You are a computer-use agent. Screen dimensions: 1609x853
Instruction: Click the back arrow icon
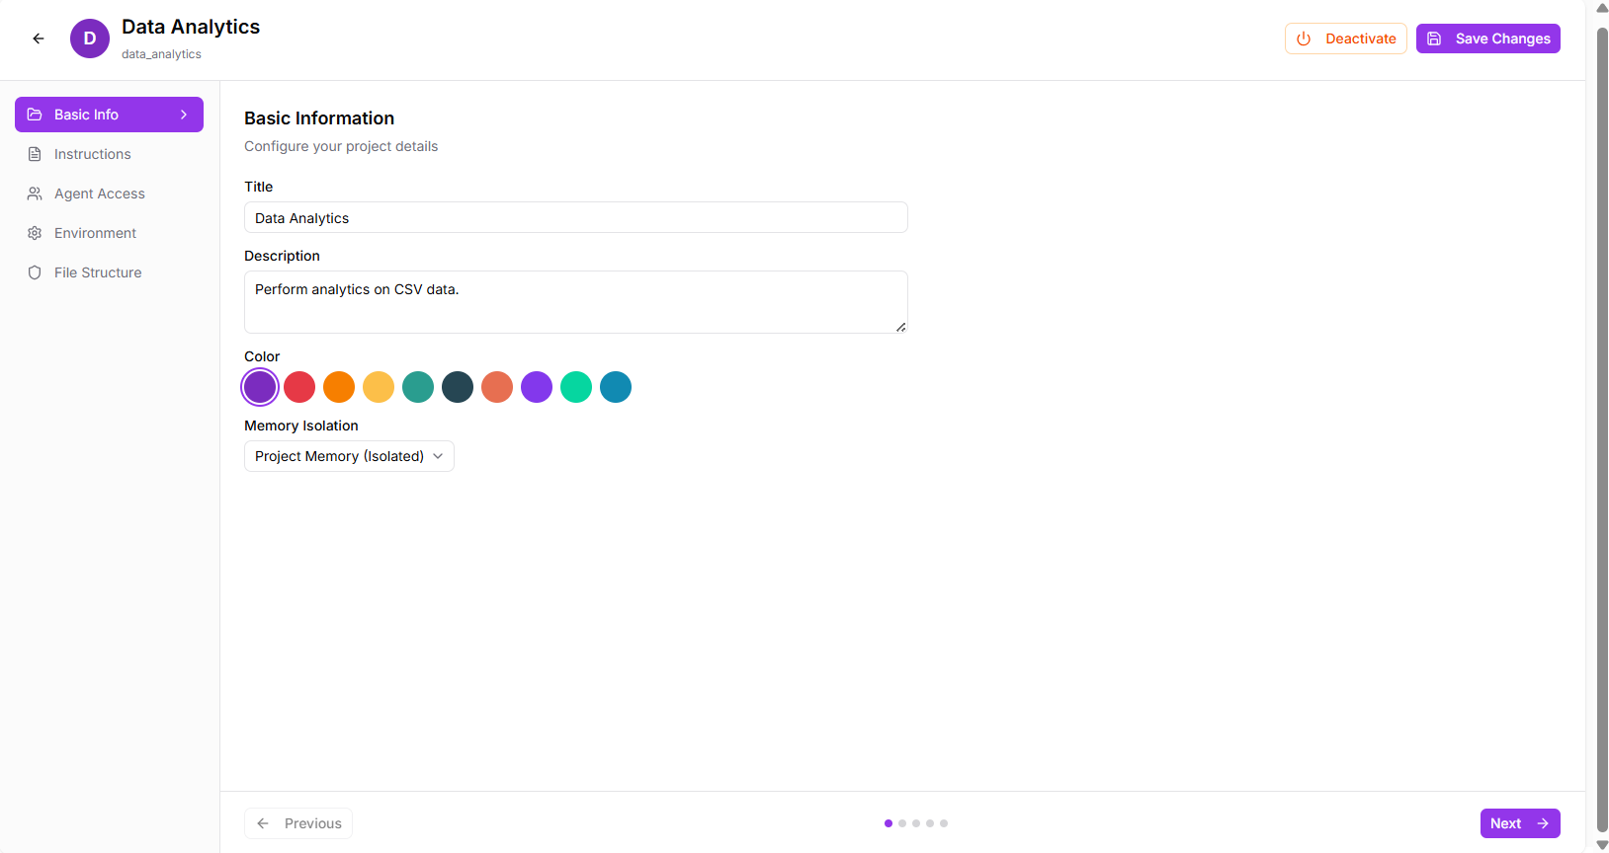[39, 39]
